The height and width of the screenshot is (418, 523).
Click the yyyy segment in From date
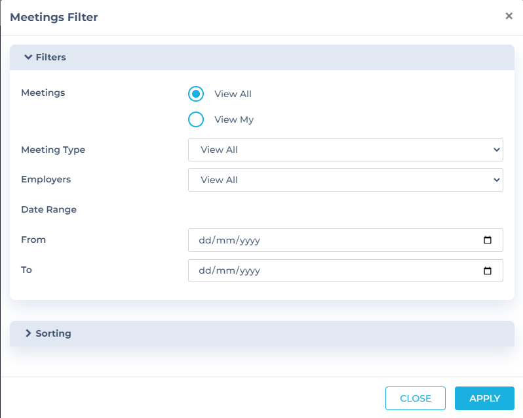click(250, 240)
